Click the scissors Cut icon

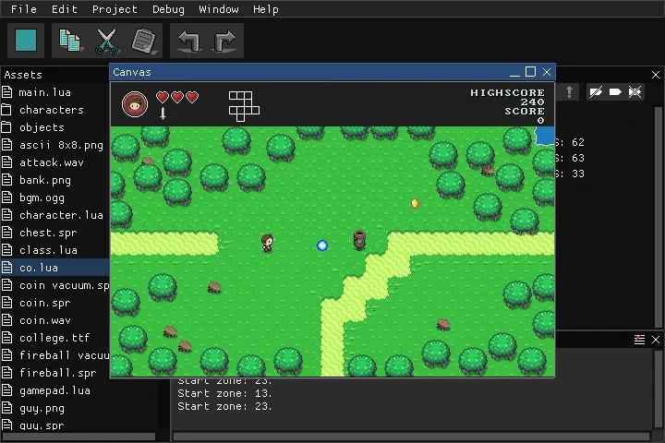click(x=107, y=41)
